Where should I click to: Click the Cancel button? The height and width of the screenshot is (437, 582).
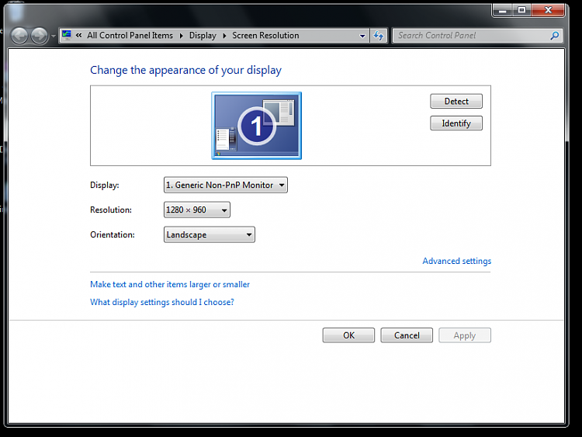coord(407,335)
